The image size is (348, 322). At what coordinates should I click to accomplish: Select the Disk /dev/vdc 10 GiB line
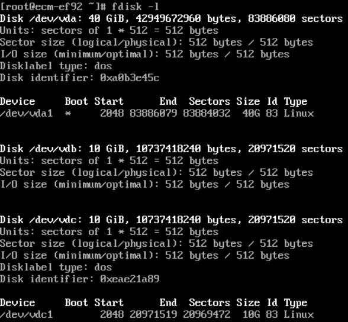tap(172, 220)
